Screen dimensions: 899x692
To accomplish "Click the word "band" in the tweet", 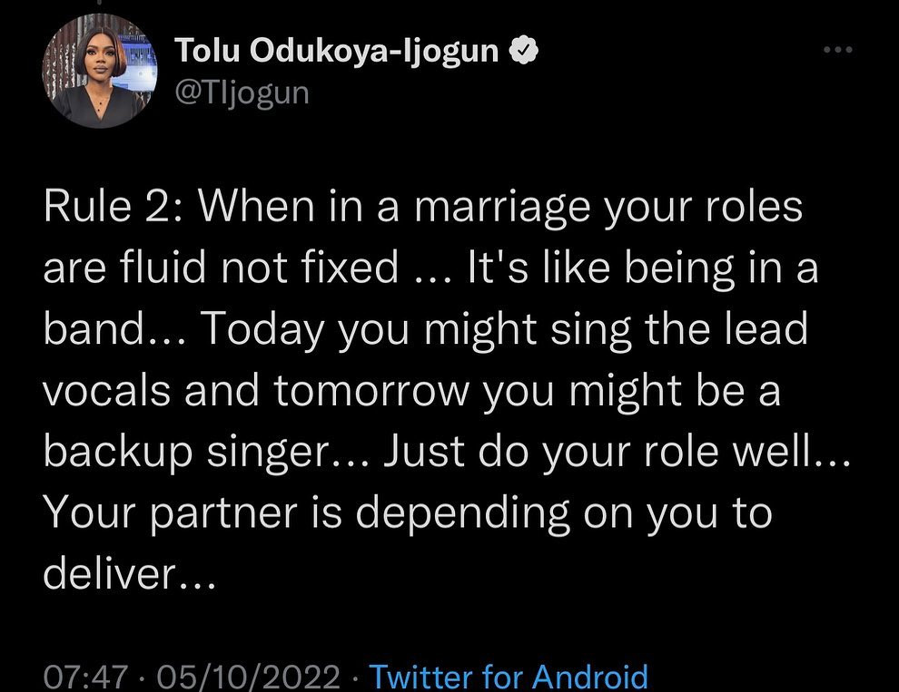I will click(x=88, y=329).
